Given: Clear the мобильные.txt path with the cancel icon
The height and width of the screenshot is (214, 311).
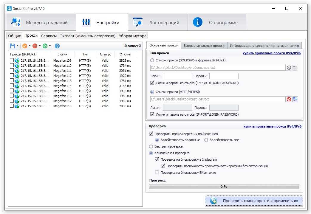Looking at the screenshot, I should (x=289, y=68).
